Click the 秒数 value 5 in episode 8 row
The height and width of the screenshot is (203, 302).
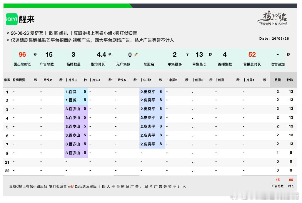point(291,152)
